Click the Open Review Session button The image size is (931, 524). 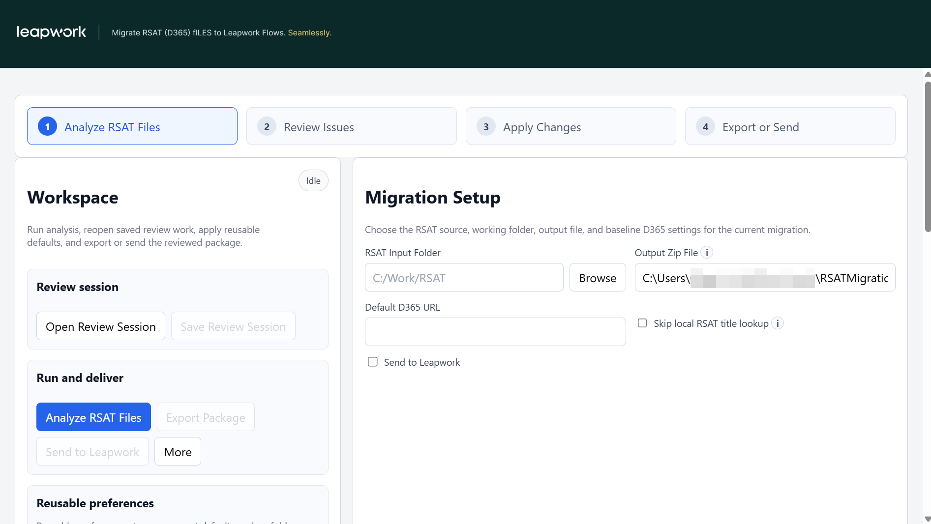tap(101, 326)
